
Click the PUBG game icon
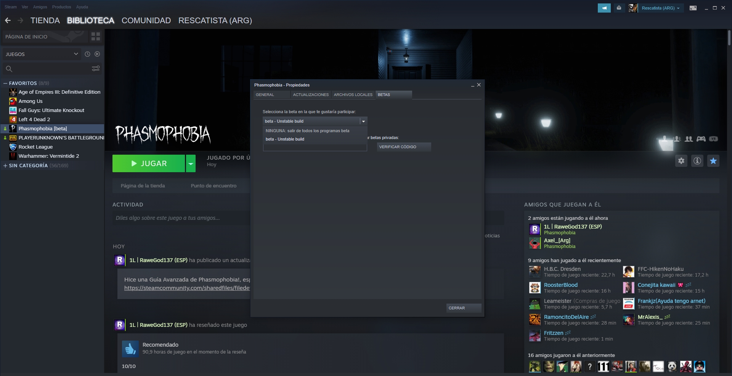(x=13, y=138)
